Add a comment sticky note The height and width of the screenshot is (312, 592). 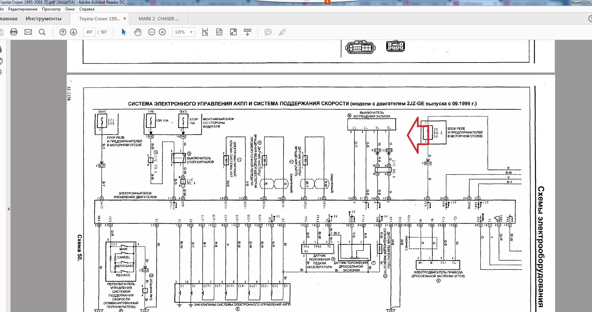point(268,32)
